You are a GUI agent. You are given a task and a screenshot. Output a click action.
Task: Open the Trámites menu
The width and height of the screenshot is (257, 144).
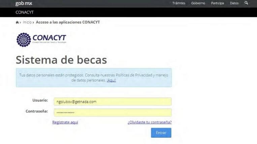tap(179, 3)
